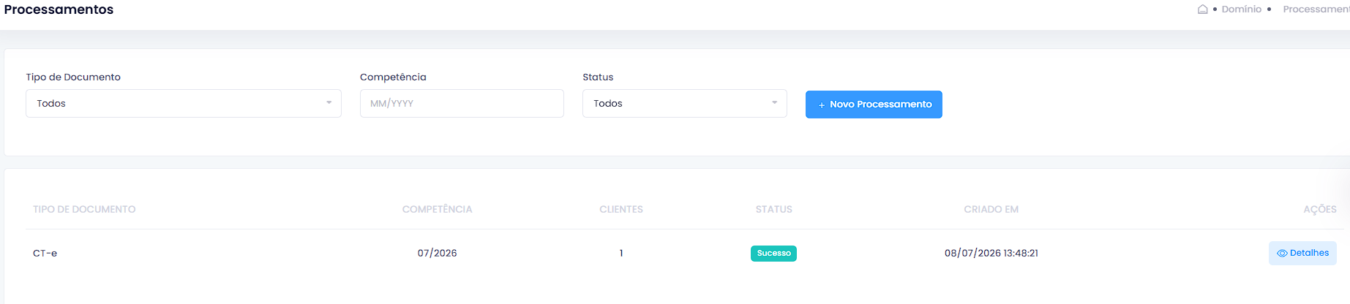Click the clientes count 1 cell

(x=621, y=254)
